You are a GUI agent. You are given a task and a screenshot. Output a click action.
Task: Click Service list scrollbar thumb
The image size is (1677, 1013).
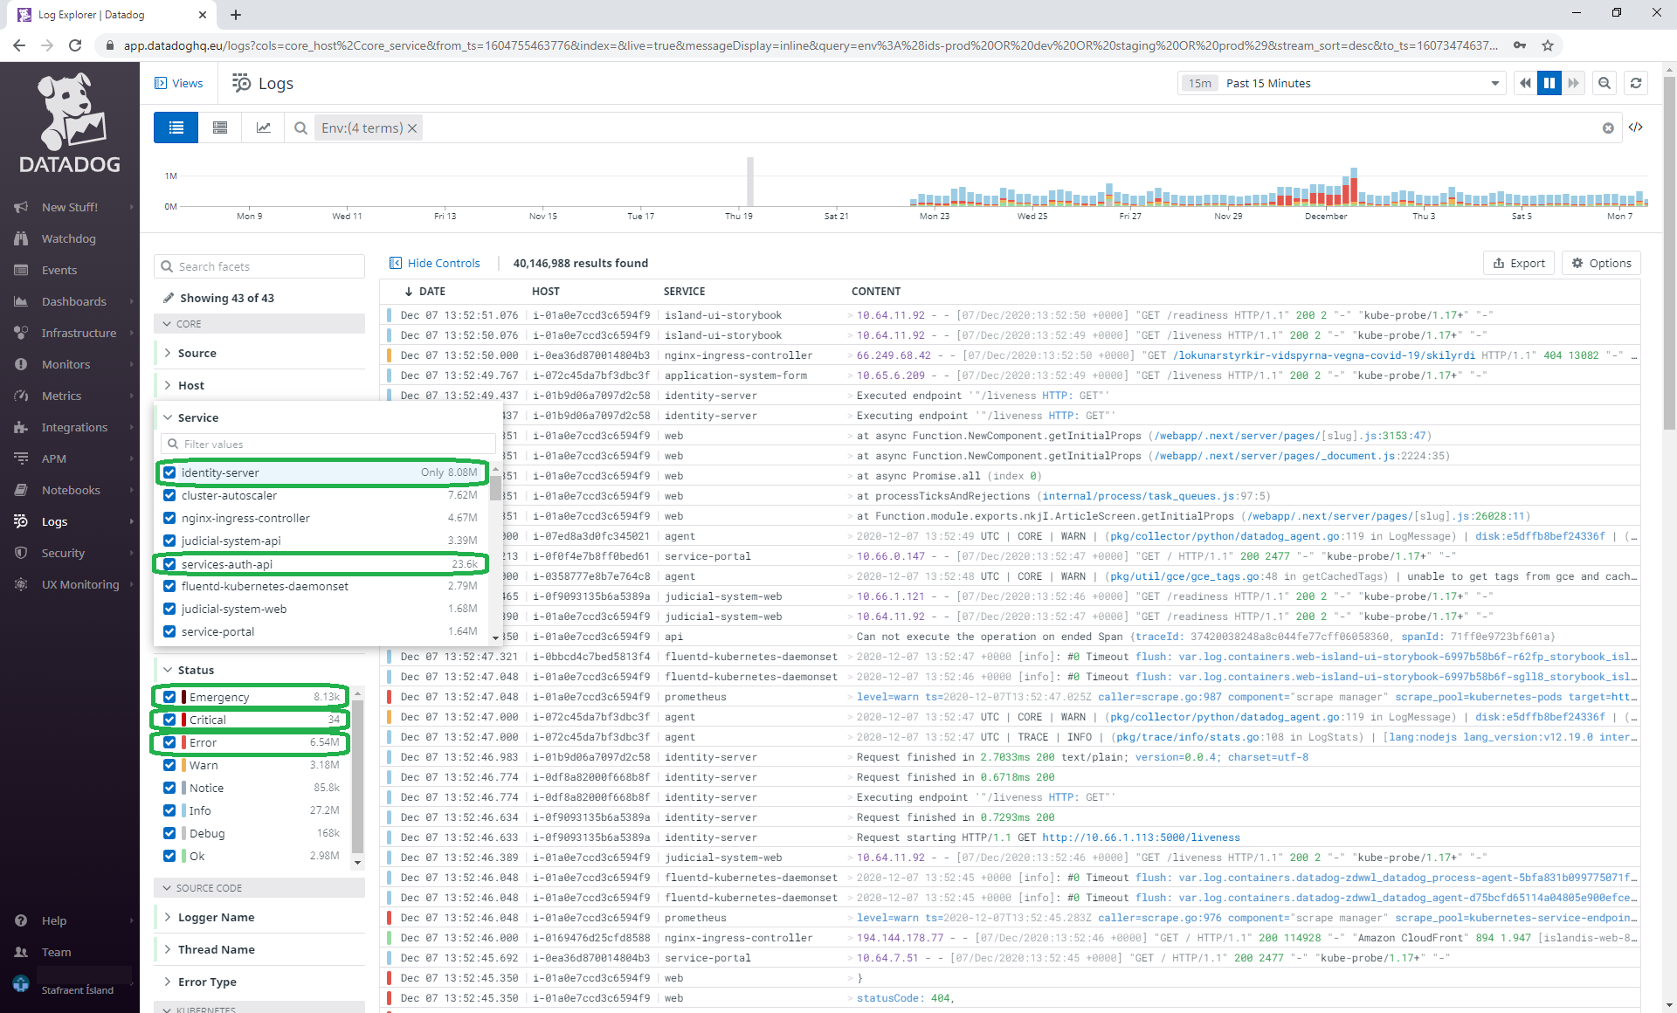point(496,487)
